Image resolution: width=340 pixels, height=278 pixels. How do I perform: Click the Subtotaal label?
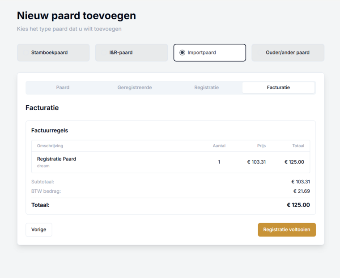click(42, 182)
